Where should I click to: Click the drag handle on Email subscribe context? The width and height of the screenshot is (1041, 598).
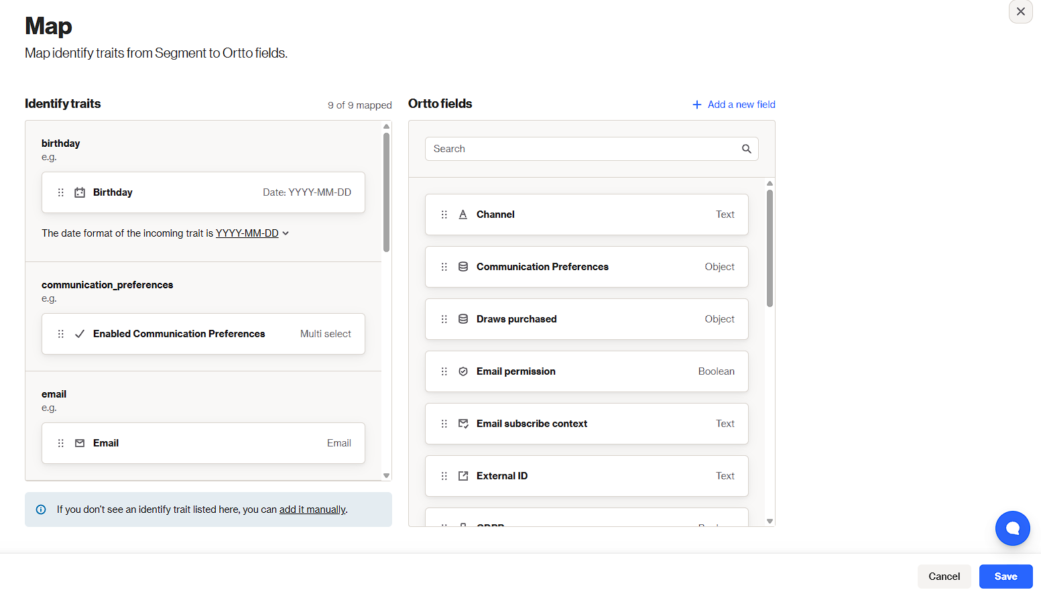click(x=444, y=424)
